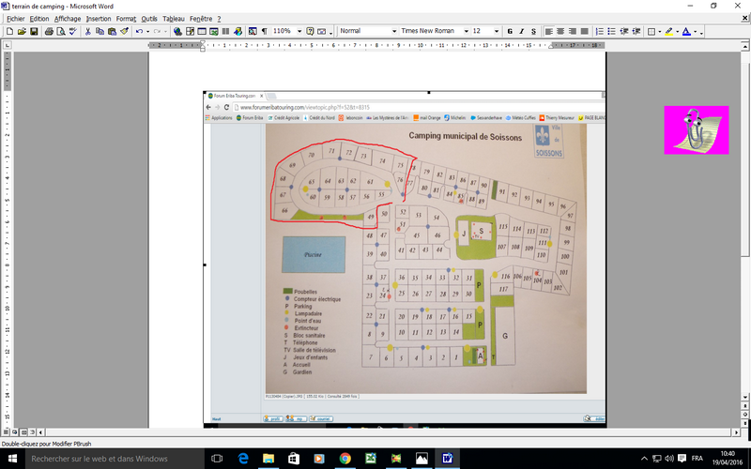751x469 pixels.
Task: Insert a table using the toolbar icon
Action: pos(202,31)
